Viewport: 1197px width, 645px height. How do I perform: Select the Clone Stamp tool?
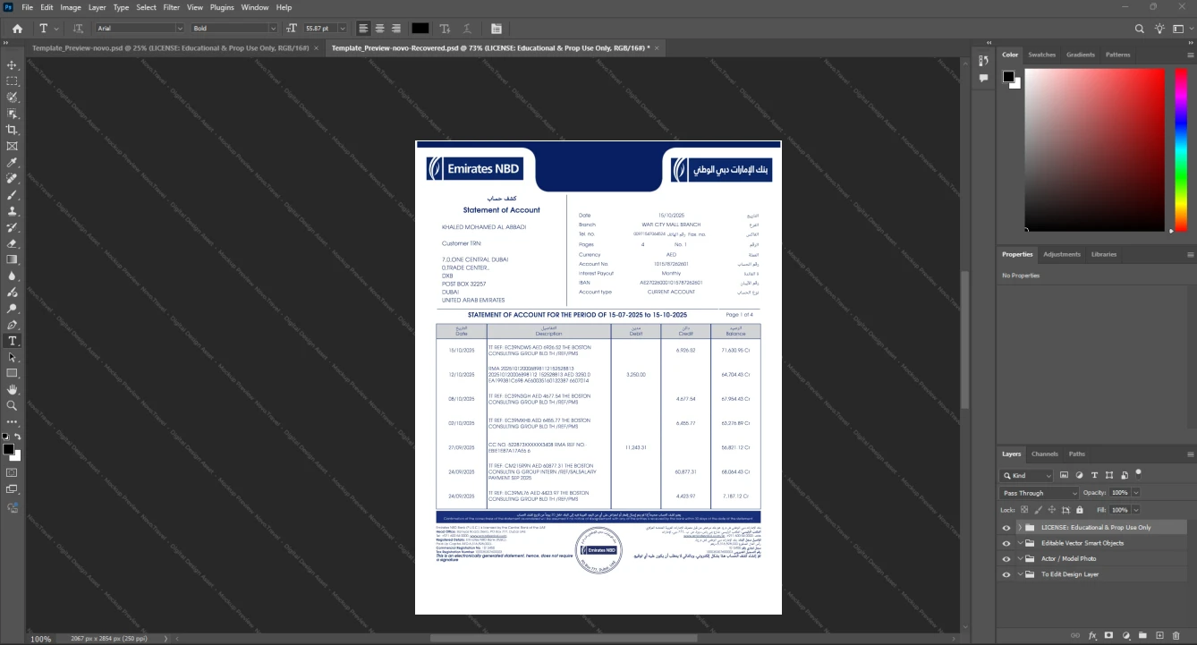pos(13,211)
